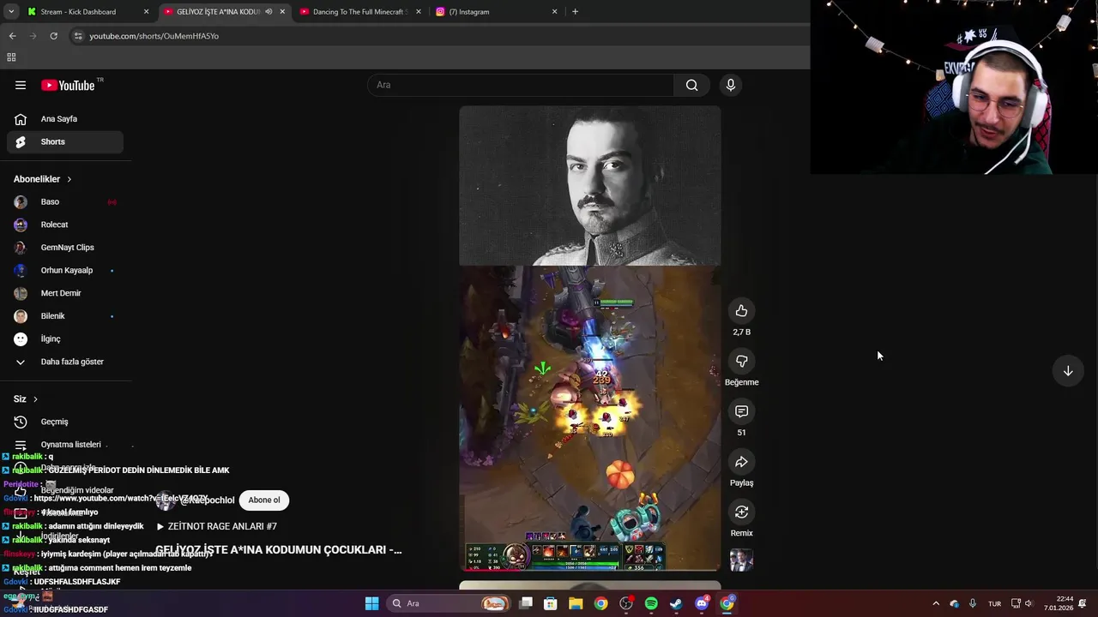
Task: Share the short via Paylaş
Action: (x=741, y=462)
